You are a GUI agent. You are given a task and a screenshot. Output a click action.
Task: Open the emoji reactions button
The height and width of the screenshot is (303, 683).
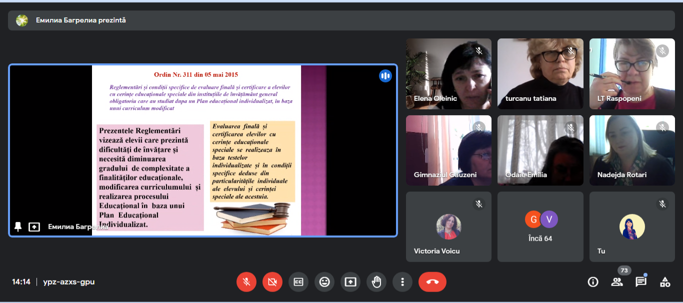tap(324, 282)
